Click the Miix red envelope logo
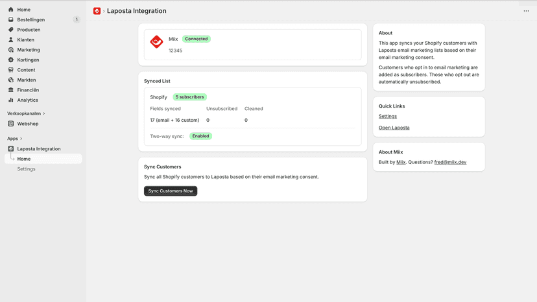This screenshot has height=302, width=537. [156, 41]
